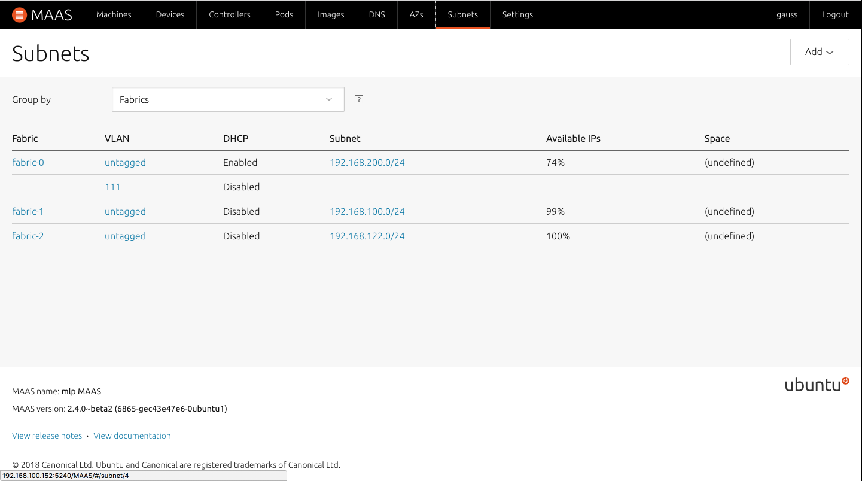862x481 pixels.
Task: Open subnet 192.168.122.0/24
Action: point(367,236)
